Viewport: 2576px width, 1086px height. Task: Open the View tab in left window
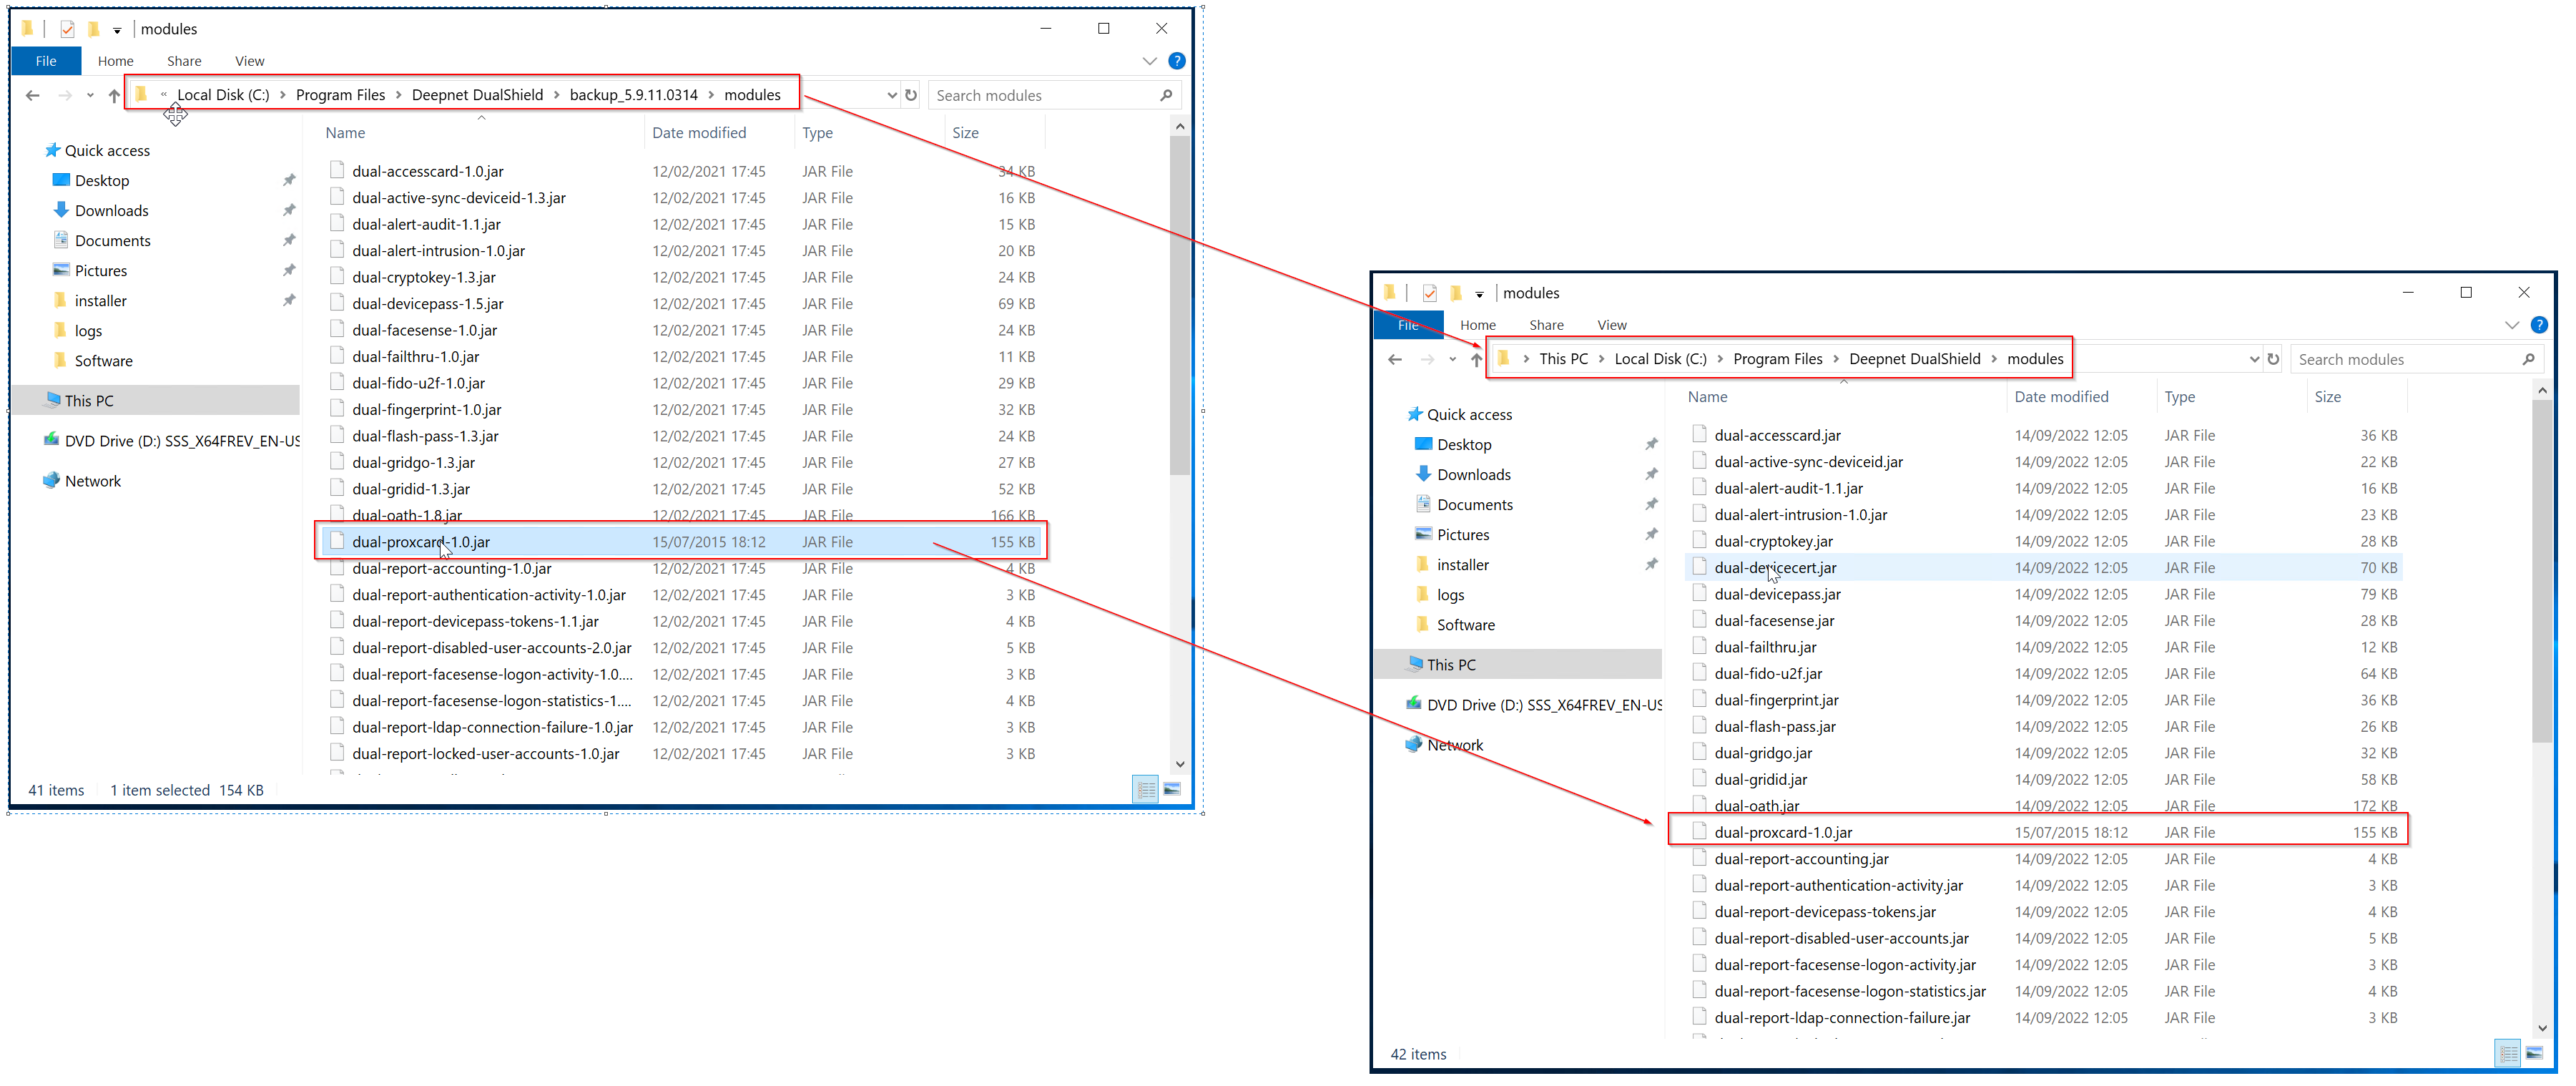[x=249, y=61]
